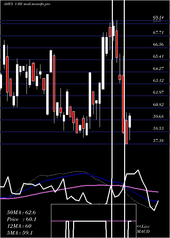170x238 pixels.
Task: Select the 64.27 price level label
Action: point(158,68)
